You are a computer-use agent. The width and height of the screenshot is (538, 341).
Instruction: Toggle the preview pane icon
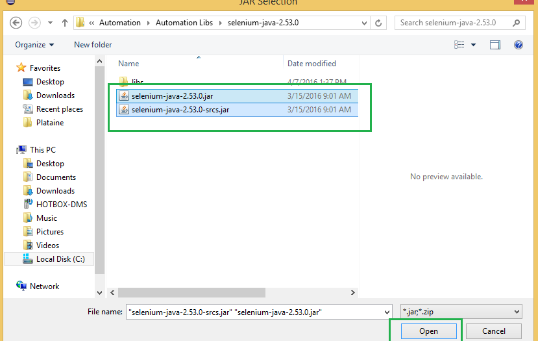[495, 45]
